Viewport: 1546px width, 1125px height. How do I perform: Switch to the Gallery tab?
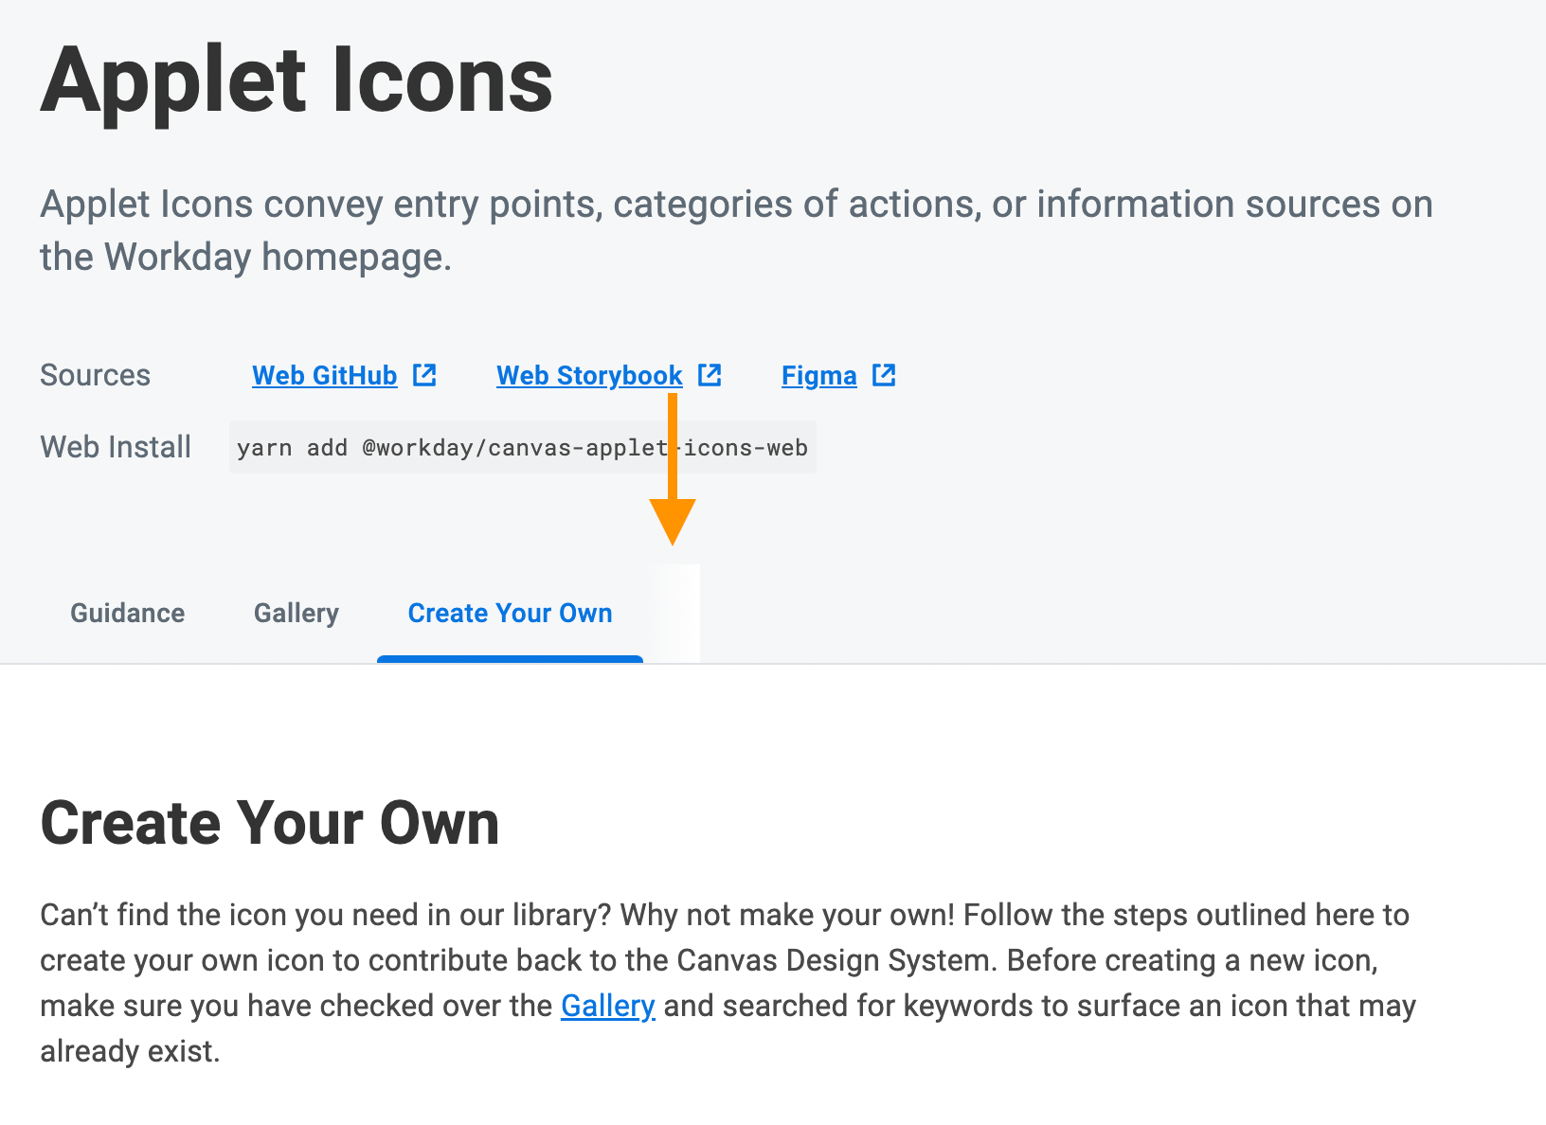pyautogui.click(x=297, y=613)
